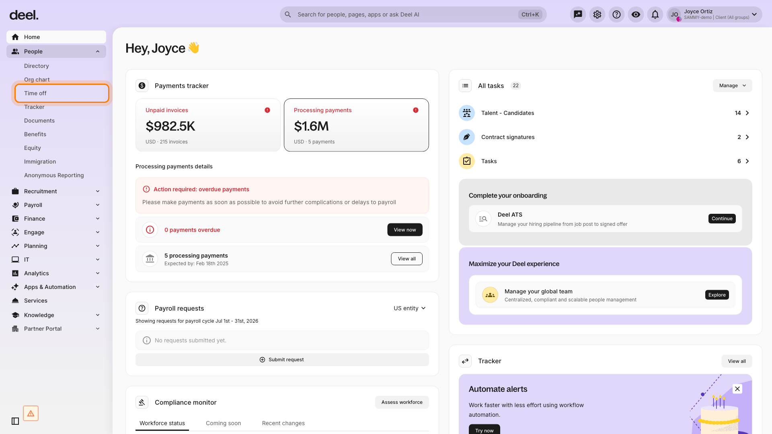
Task: Click the Compliance monitor gavel icon
Action: (142, 402)
